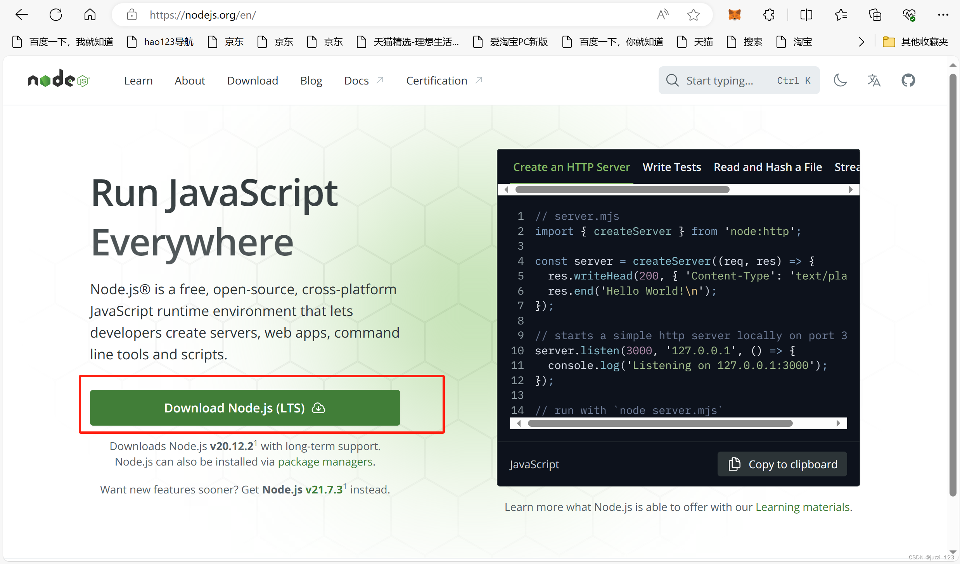Open the 其他收藏夹 bookmarks folder

click(x=915, y=42)
